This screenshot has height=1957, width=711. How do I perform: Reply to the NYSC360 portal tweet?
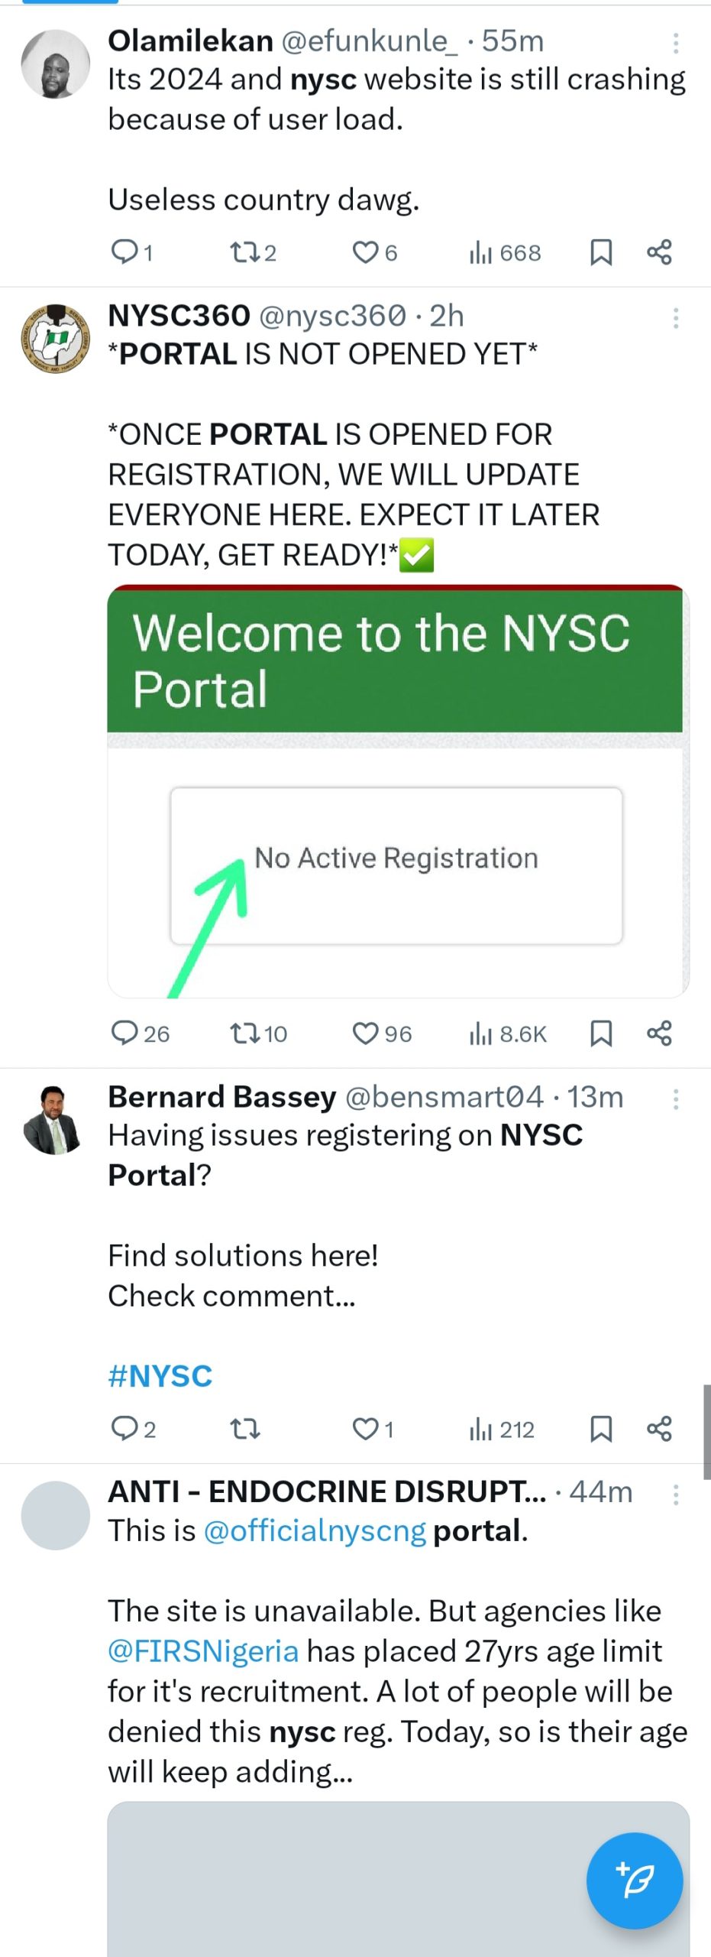[124, 1034]
